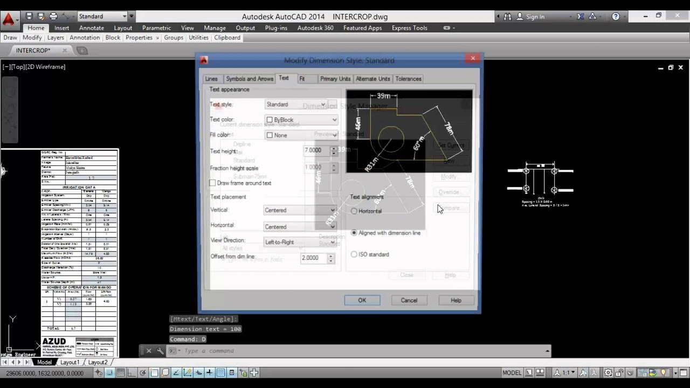Open the Fill color dropdown showing None

coord(301,135)
